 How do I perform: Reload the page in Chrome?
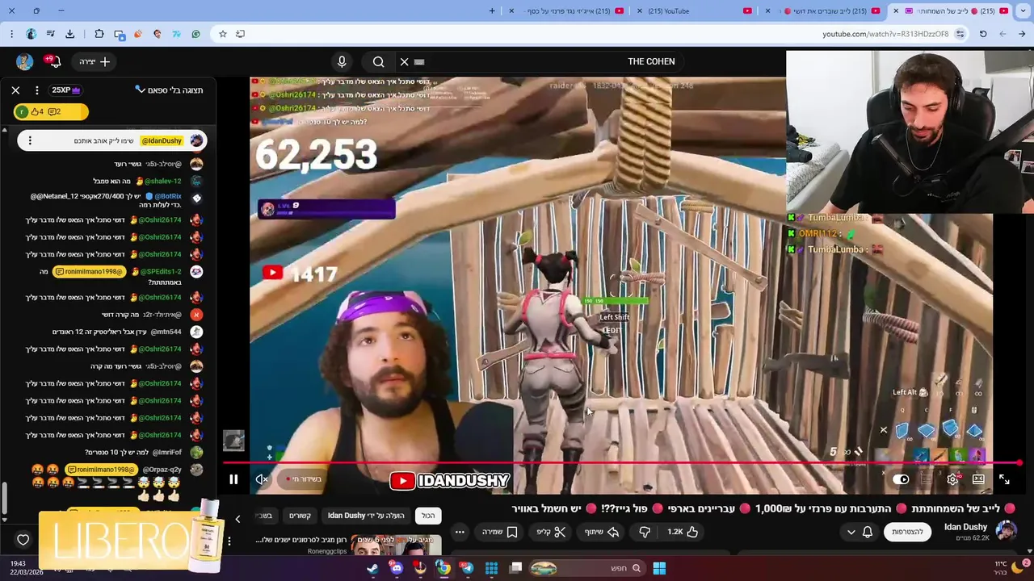(983, 34)
